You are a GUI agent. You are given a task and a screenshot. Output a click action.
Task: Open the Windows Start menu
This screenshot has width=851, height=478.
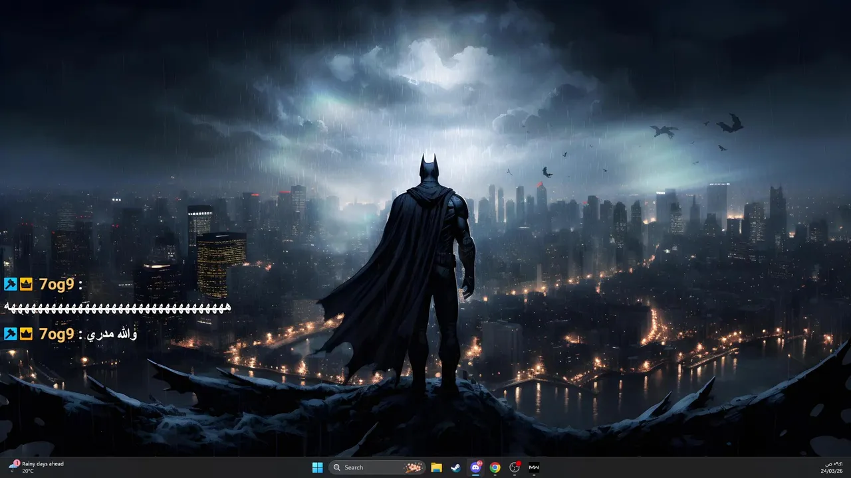pos(318,467)
